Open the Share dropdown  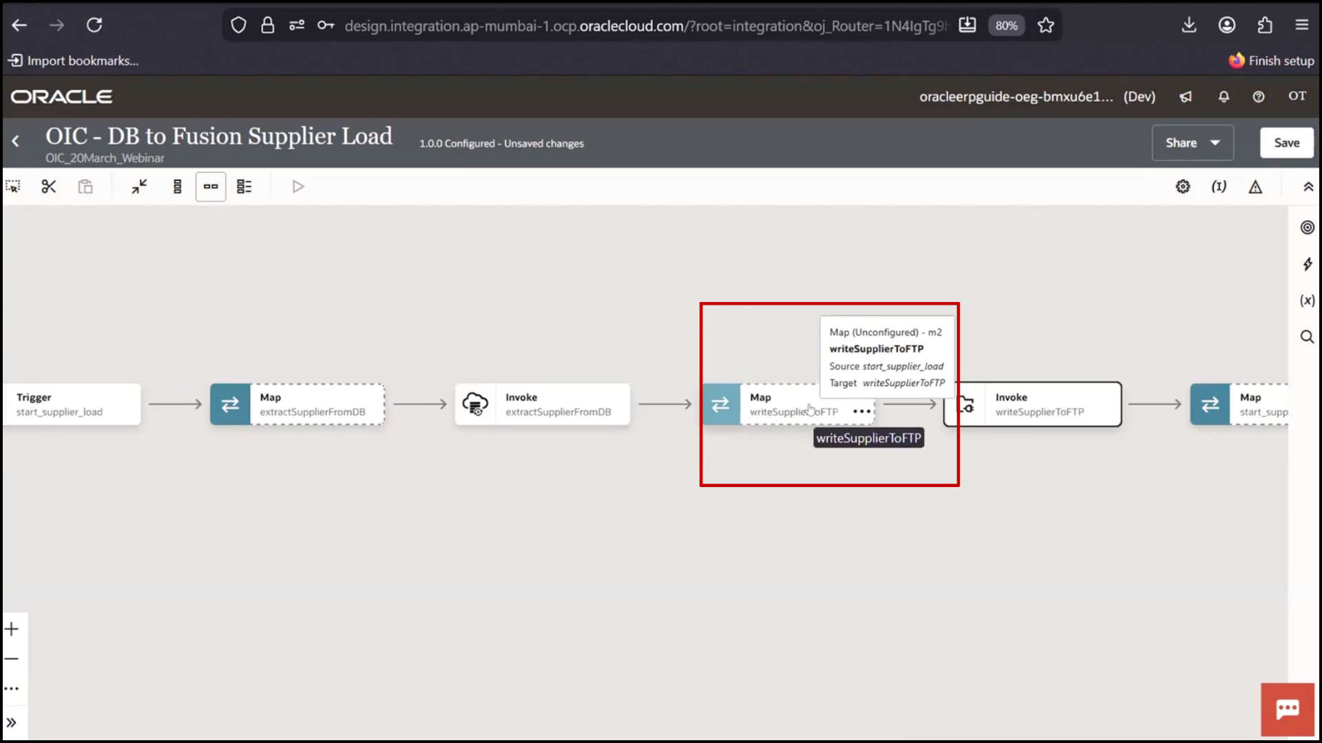(x=1193, y=142)
